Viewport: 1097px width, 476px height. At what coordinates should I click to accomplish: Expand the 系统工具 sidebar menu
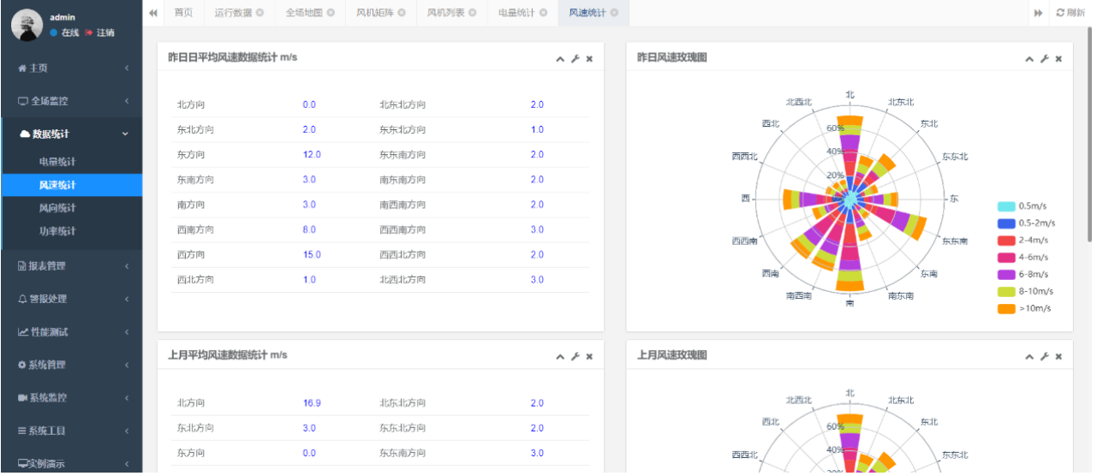(71, 431)
